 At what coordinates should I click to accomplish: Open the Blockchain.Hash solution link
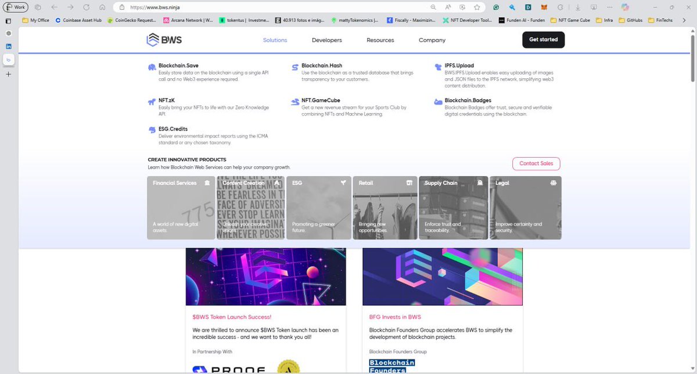pyautogui.click(x=322, y=66)
